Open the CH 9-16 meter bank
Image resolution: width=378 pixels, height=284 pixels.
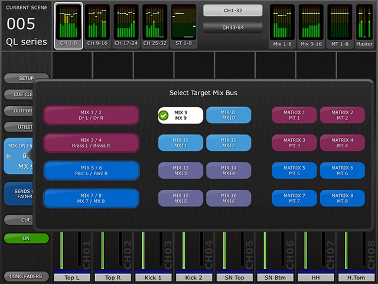(x=97, y=26)
